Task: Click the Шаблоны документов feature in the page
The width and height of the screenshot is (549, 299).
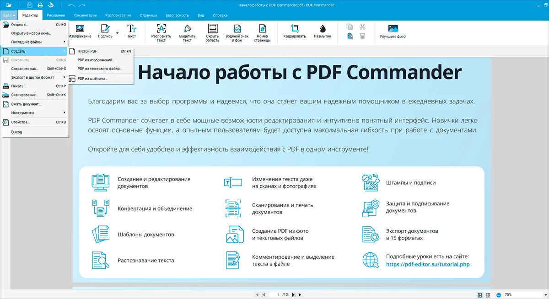Action: [x=145, y=235]
